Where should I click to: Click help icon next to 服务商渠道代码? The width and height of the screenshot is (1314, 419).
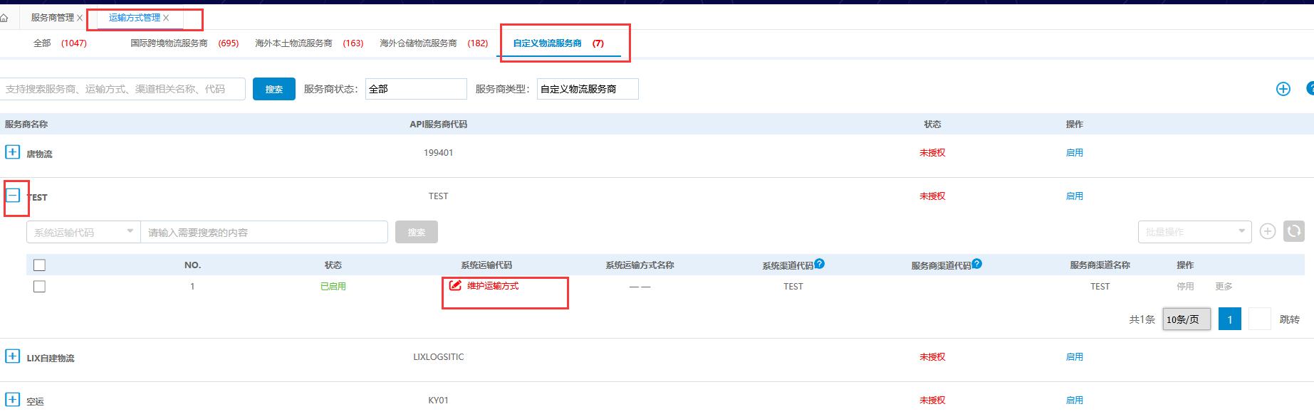[x=976, y=264]
